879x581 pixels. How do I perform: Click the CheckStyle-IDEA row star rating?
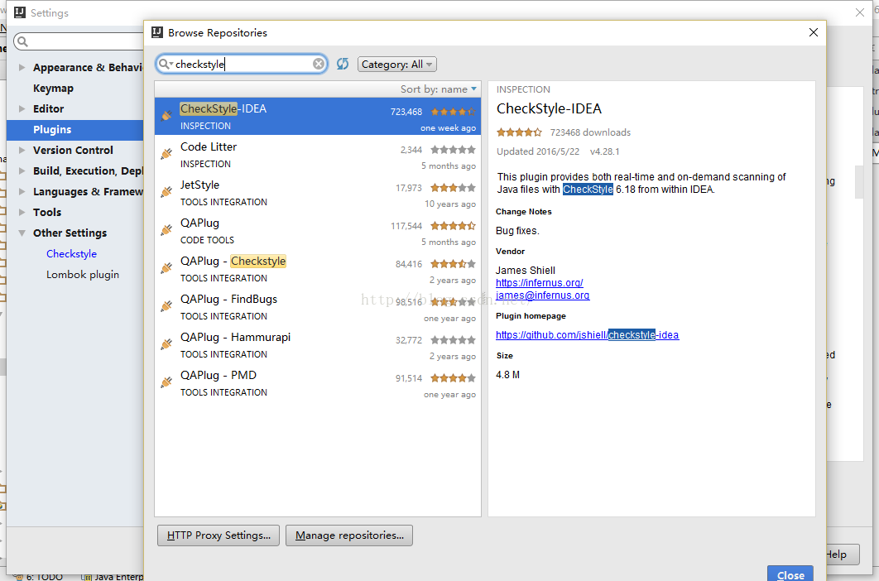(x=453, y=112)
